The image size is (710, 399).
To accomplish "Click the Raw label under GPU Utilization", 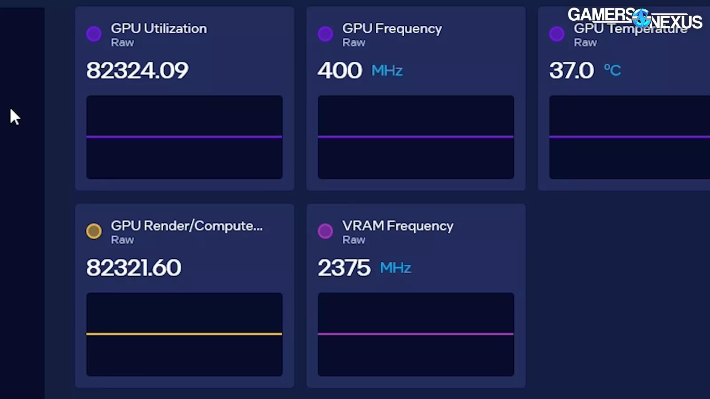I will click(122, 43).
